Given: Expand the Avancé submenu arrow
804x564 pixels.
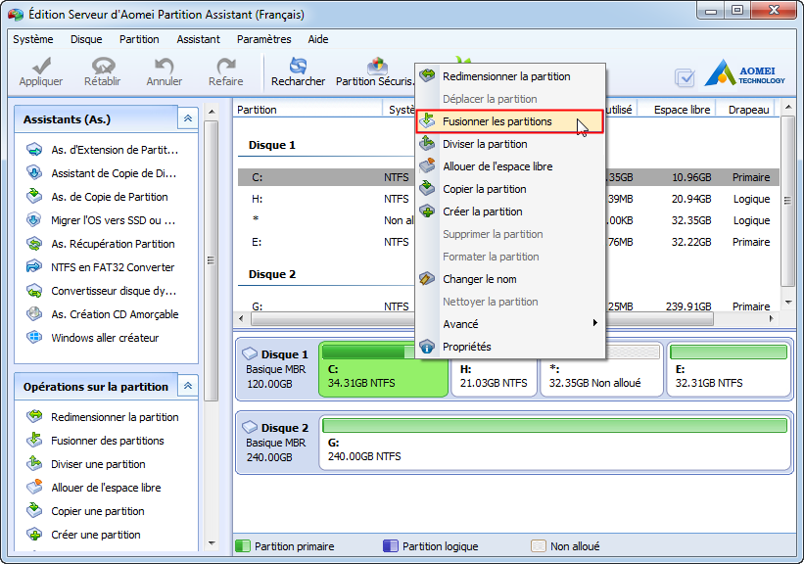Looking at the screenshot, I should coord(594,323).
